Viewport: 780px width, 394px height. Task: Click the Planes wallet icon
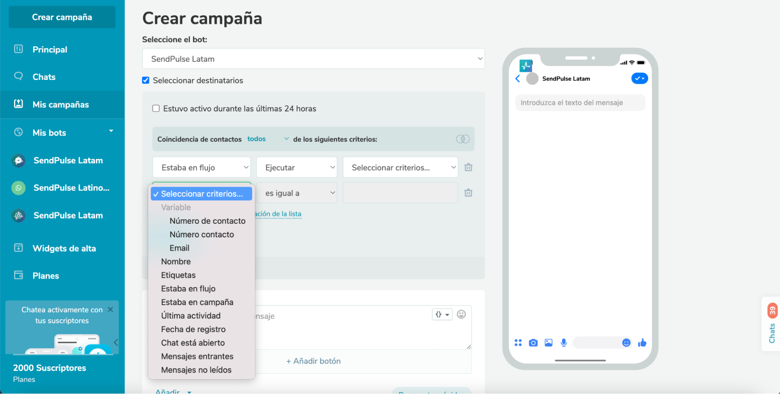18,275
